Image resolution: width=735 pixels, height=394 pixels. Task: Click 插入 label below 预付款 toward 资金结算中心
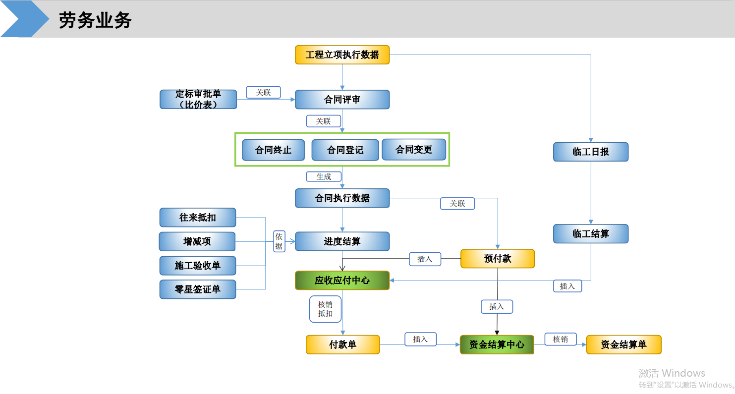pos(497,306)
